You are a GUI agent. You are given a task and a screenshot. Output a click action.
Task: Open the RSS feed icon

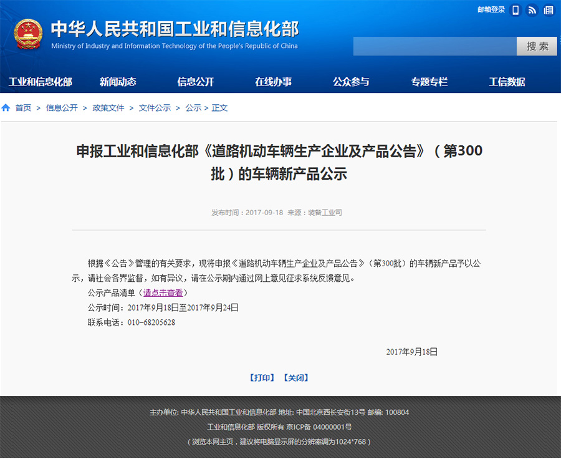tap(532, 10)
